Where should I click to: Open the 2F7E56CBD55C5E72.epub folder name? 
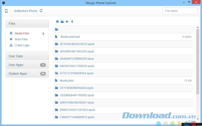[x=77, y=44]
